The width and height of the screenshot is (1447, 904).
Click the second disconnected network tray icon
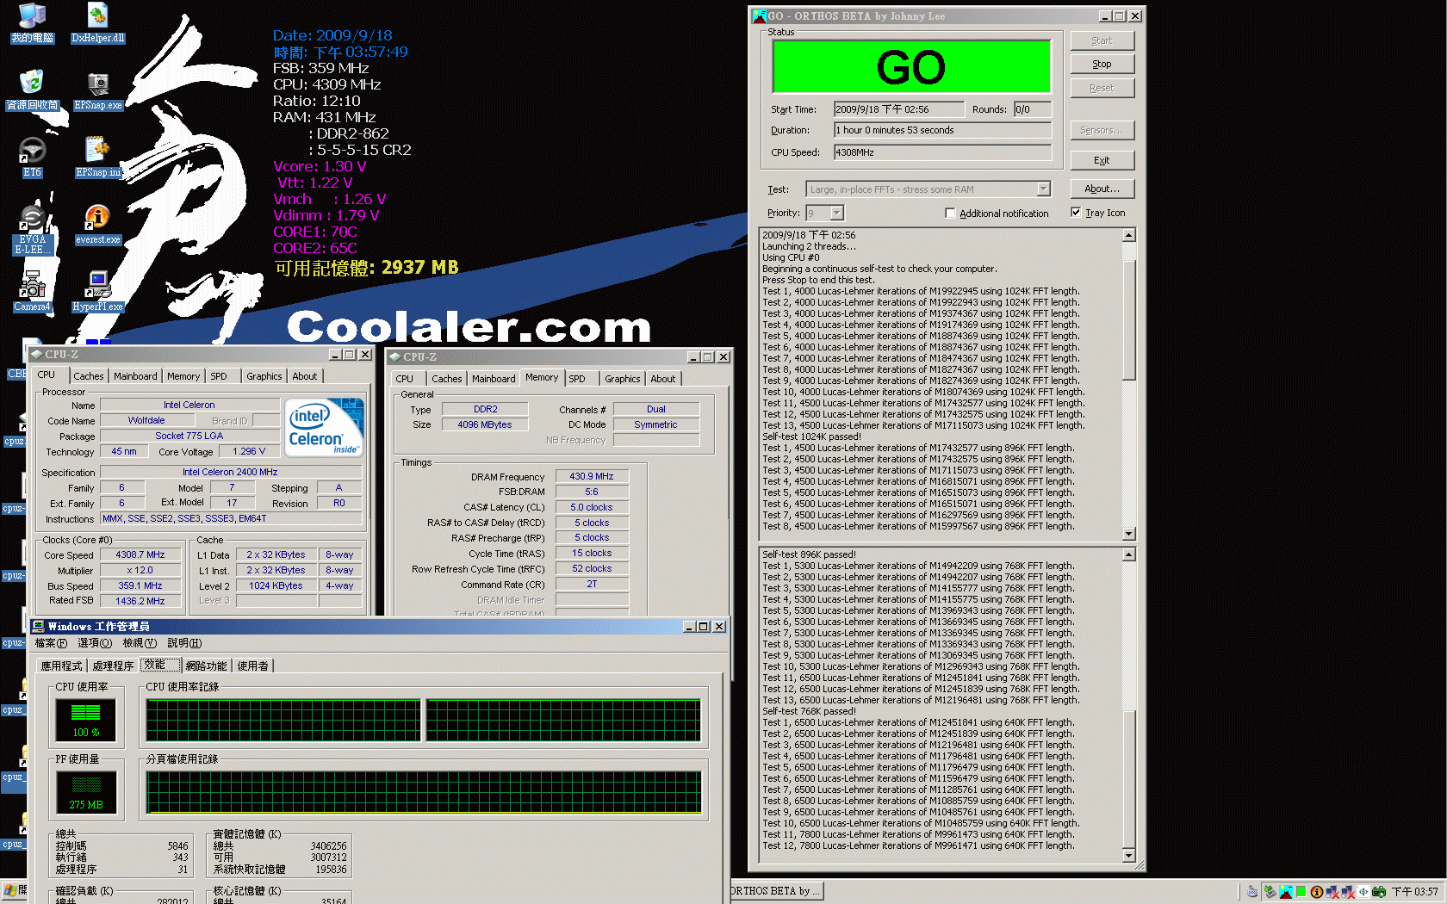click(1348, 892)
